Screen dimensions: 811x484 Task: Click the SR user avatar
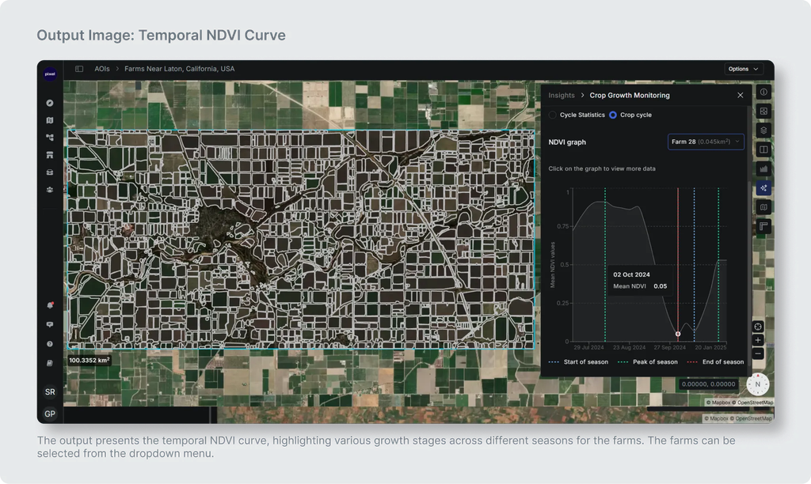click(x=50, y=391)
